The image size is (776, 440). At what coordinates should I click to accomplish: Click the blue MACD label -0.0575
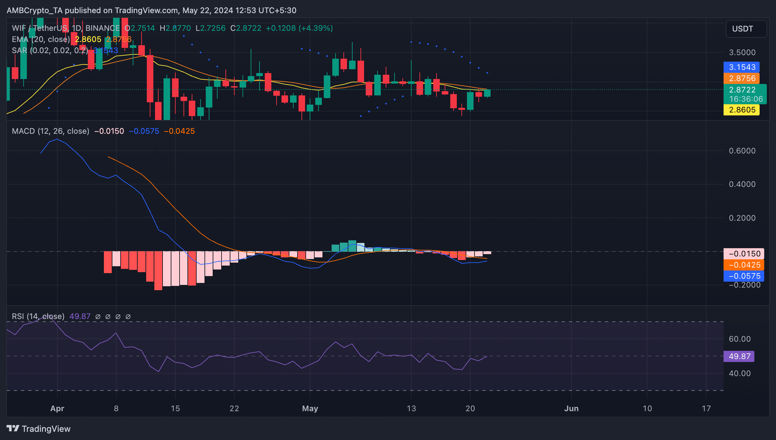point(744,276)
